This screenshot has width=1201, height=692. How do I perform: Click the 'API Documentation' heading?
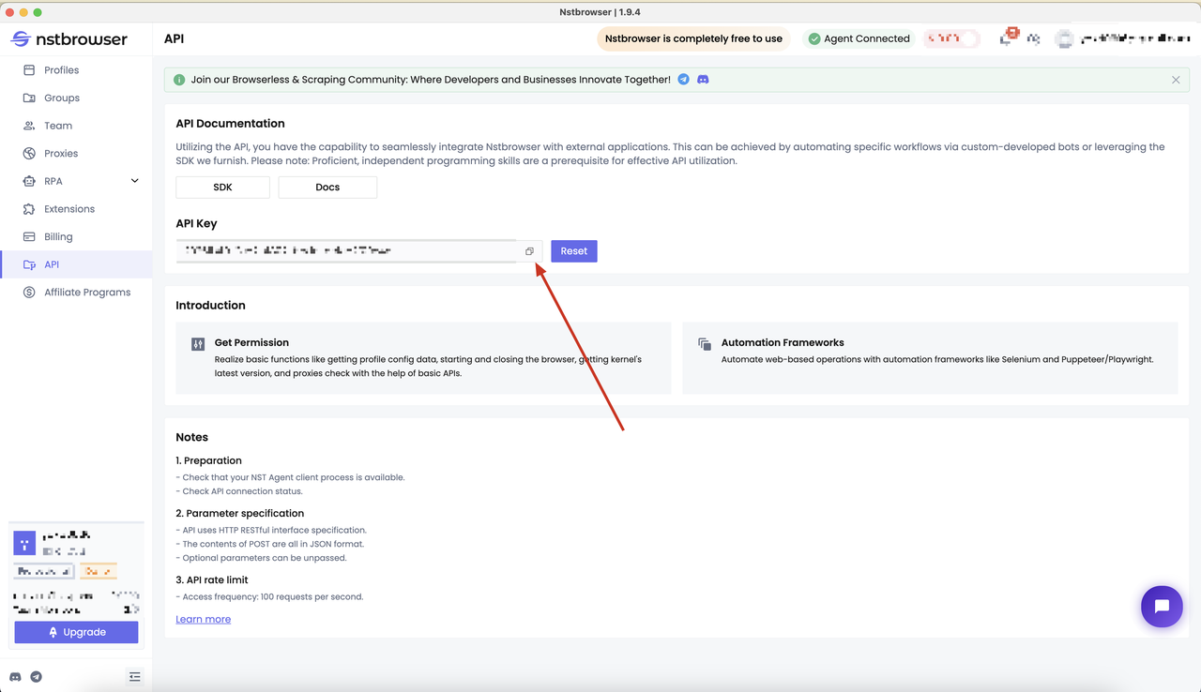[x=230, y=124]
